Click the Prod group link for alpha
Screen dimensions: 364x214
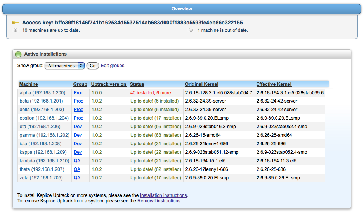[x=78, y=93]
